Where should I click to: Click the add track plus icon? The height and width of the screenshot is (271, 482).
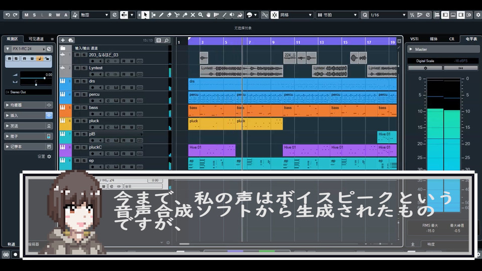click(x=63, y=40)
